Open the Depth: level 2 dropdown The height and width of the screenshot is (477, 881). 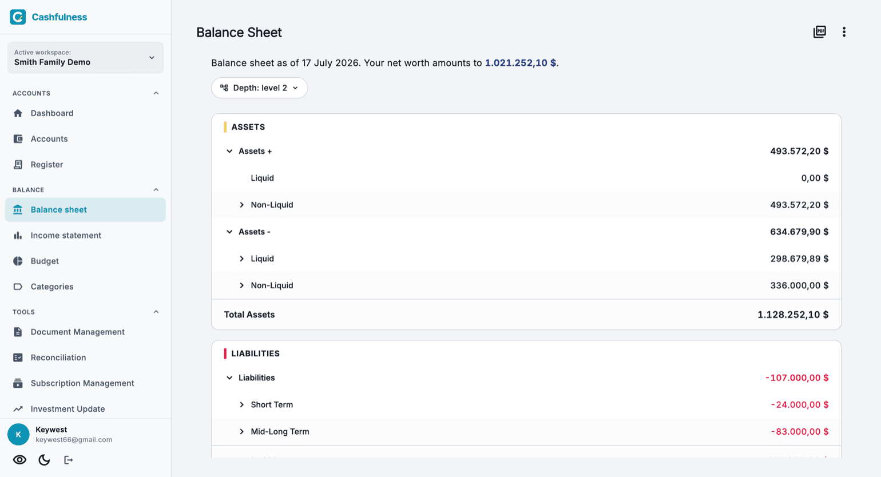tap(260, 88)
